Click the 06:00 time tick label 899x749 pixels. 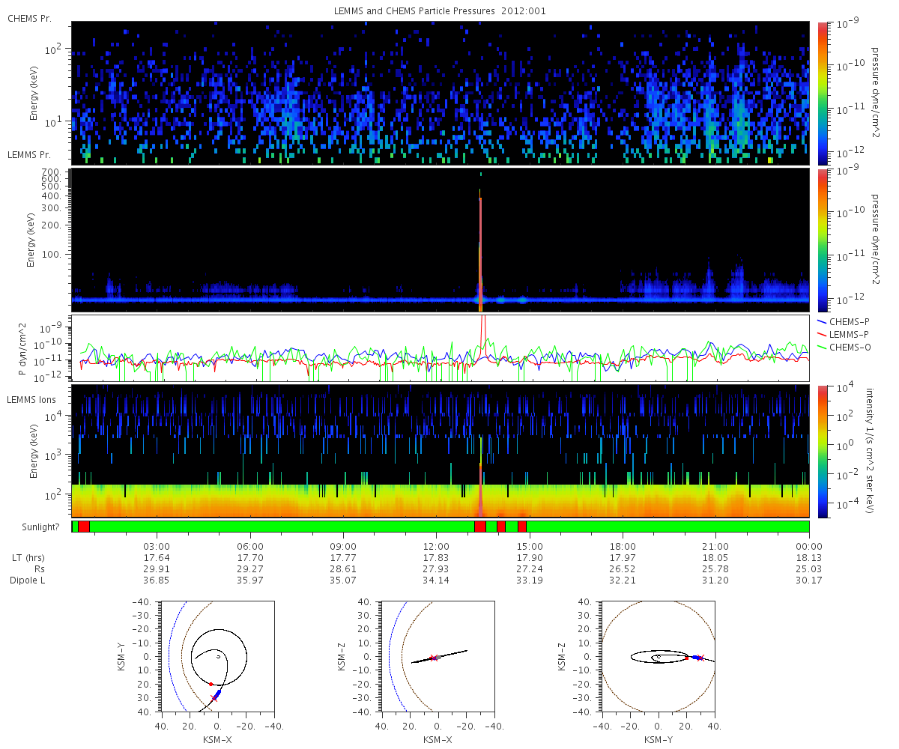click(x=249, y=546)
